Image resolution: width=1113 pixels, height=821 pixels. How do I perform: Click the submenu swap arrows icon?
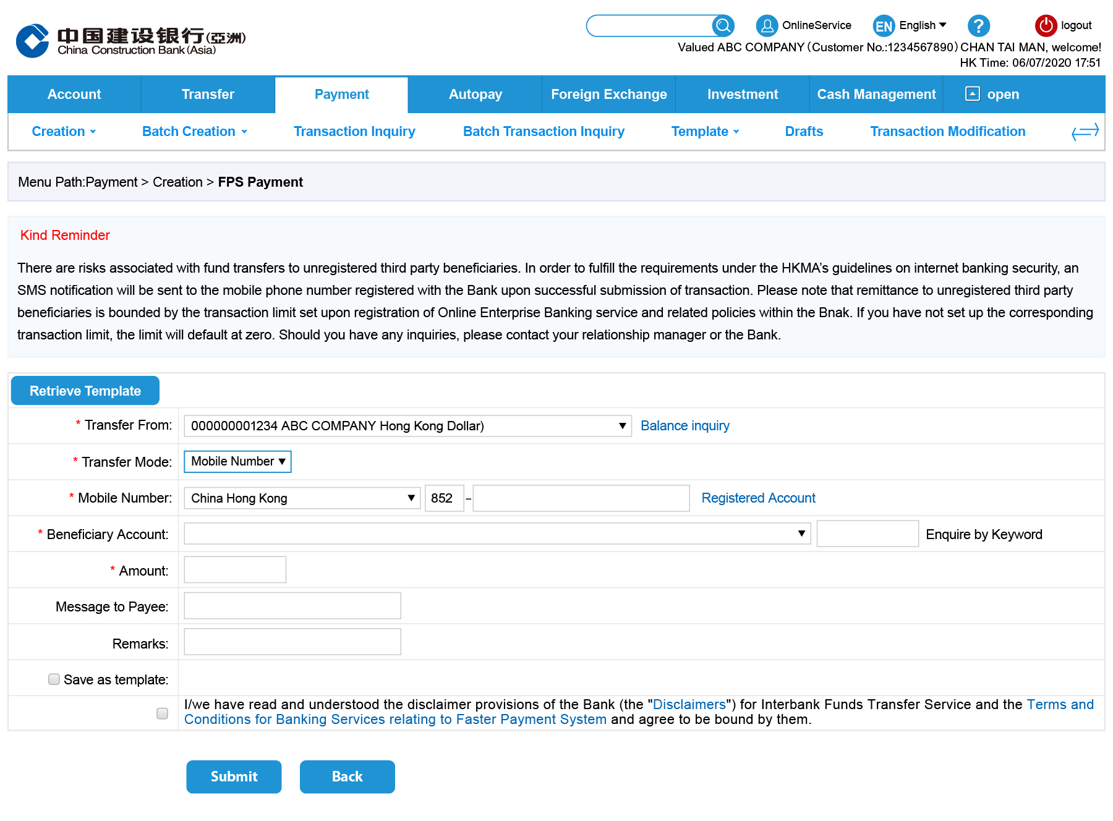(x=1085, y=132)
